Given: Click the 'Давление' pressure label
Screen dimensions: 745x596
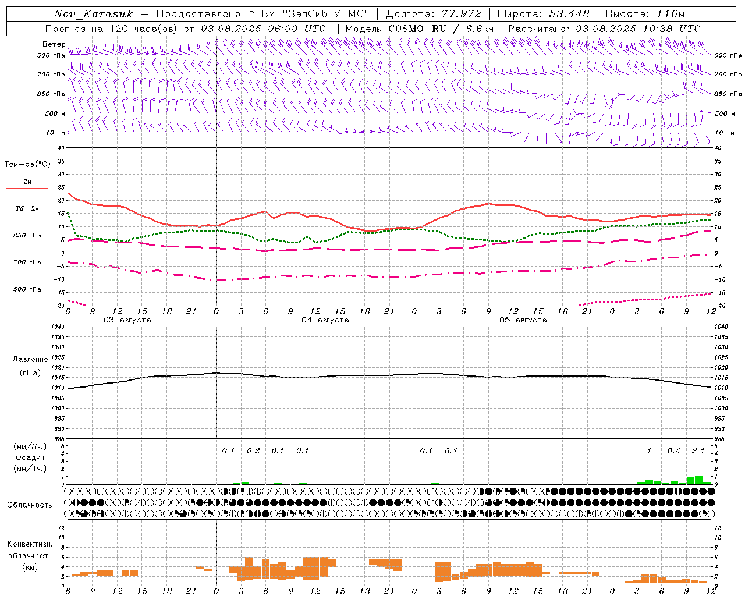Looking at the screenshot, I should point(30,360).
